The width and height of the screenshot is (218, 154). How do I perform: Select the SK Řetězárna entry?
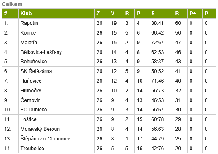click(x=36, y=71)
